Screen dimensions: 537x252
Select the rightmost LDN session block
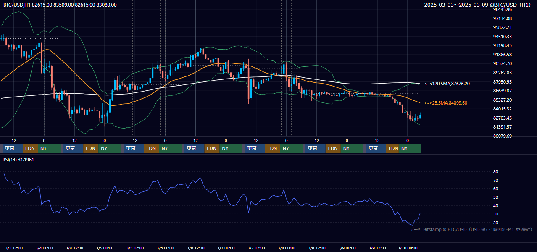393,148
